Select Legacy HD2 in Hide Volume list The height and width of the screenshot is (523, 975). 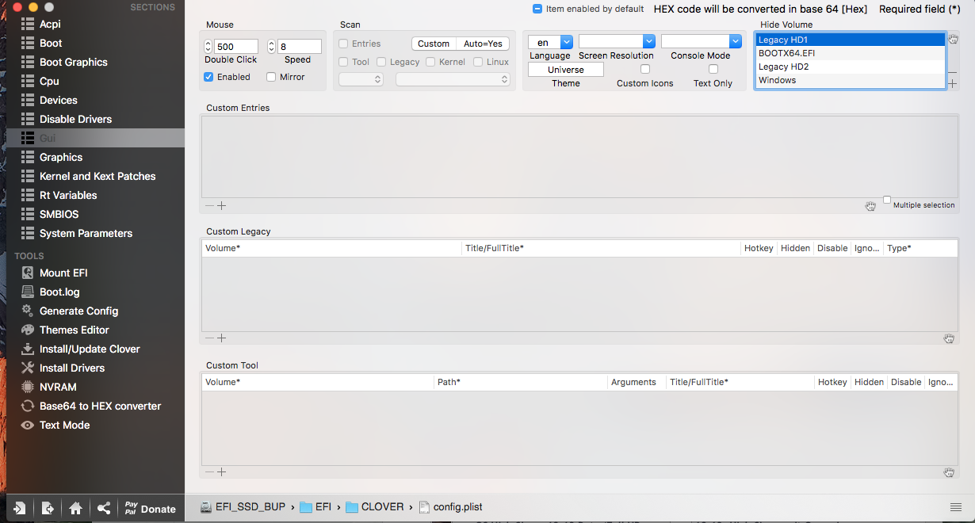point(850,67)
